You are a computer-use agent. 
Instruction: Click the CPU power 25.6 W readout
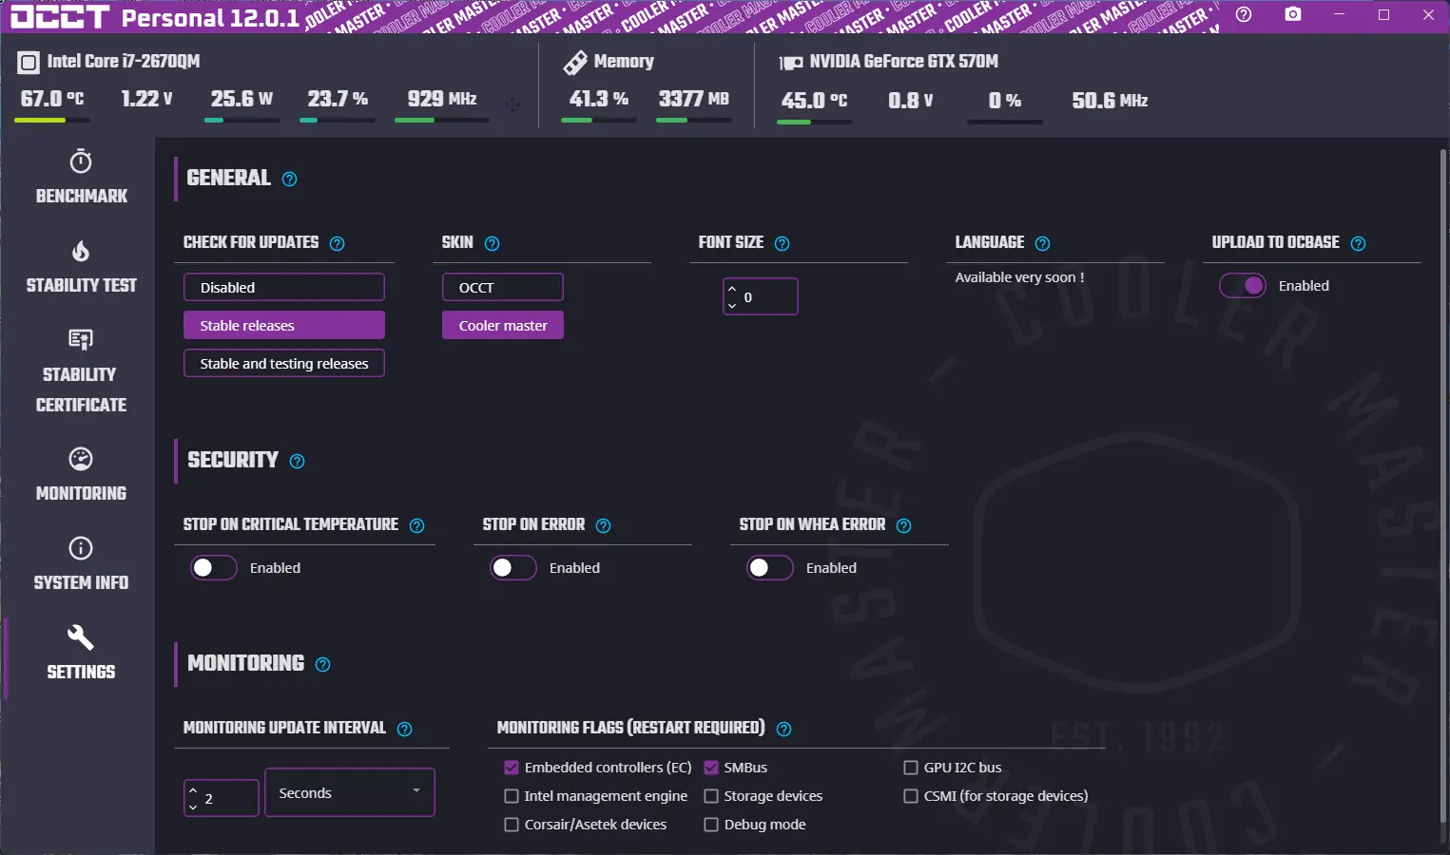pos(242,99)
